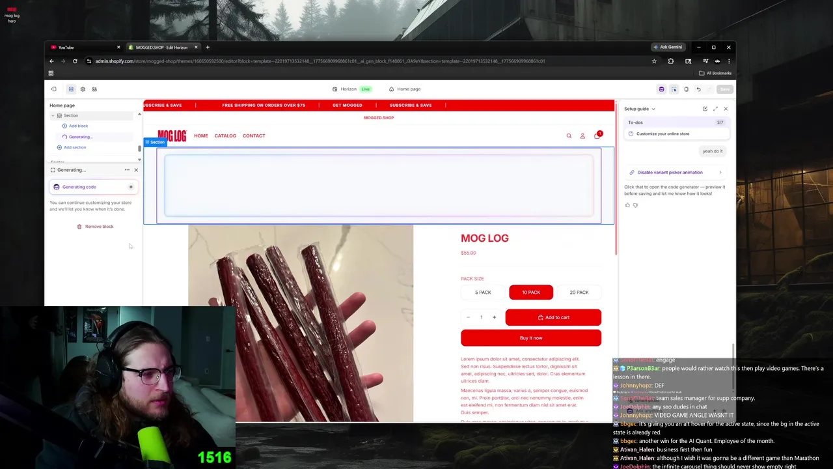Open a new browser tab
Screen dimensions: 833x469
tap(208, 47)
